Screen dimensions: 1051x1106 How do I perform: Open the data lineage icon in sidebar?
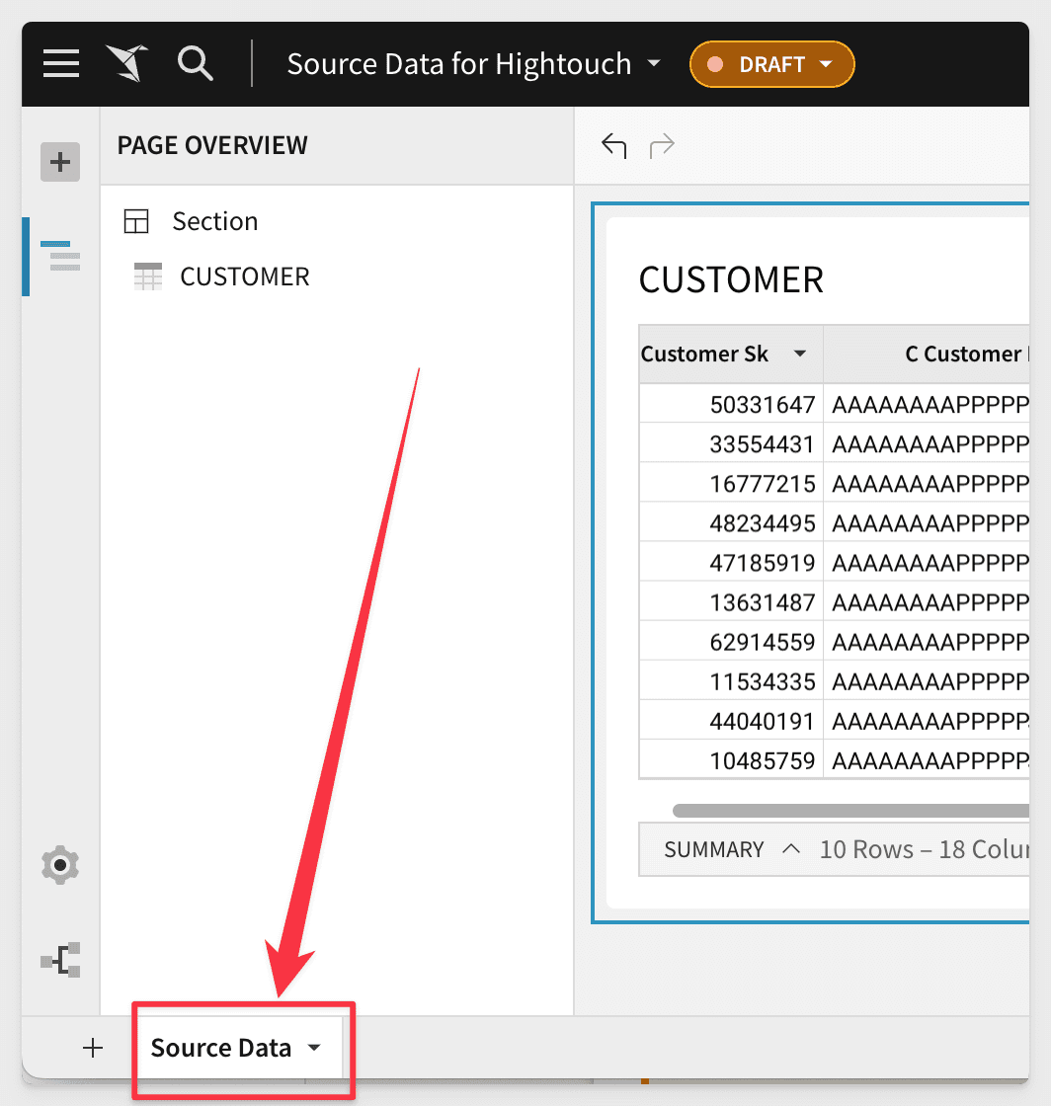pyautogui.click(x=60, y=960)
